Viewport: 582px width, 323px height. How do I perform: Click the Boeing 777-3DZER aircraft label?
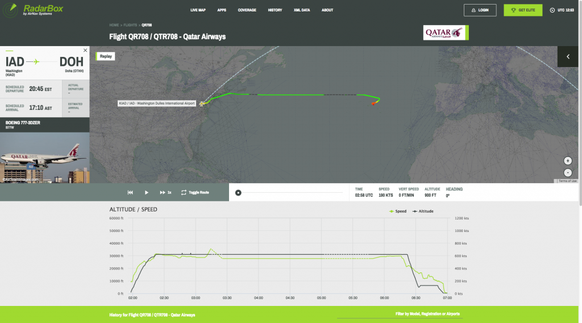coord(23,123)
